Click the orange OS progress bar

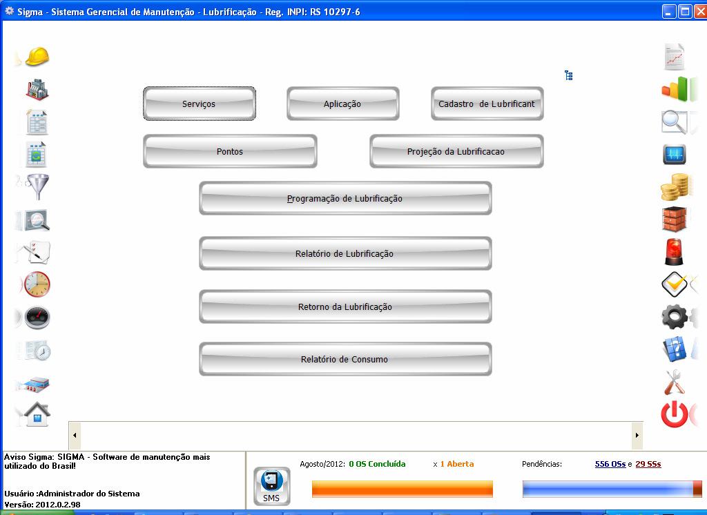click(403, 489)
